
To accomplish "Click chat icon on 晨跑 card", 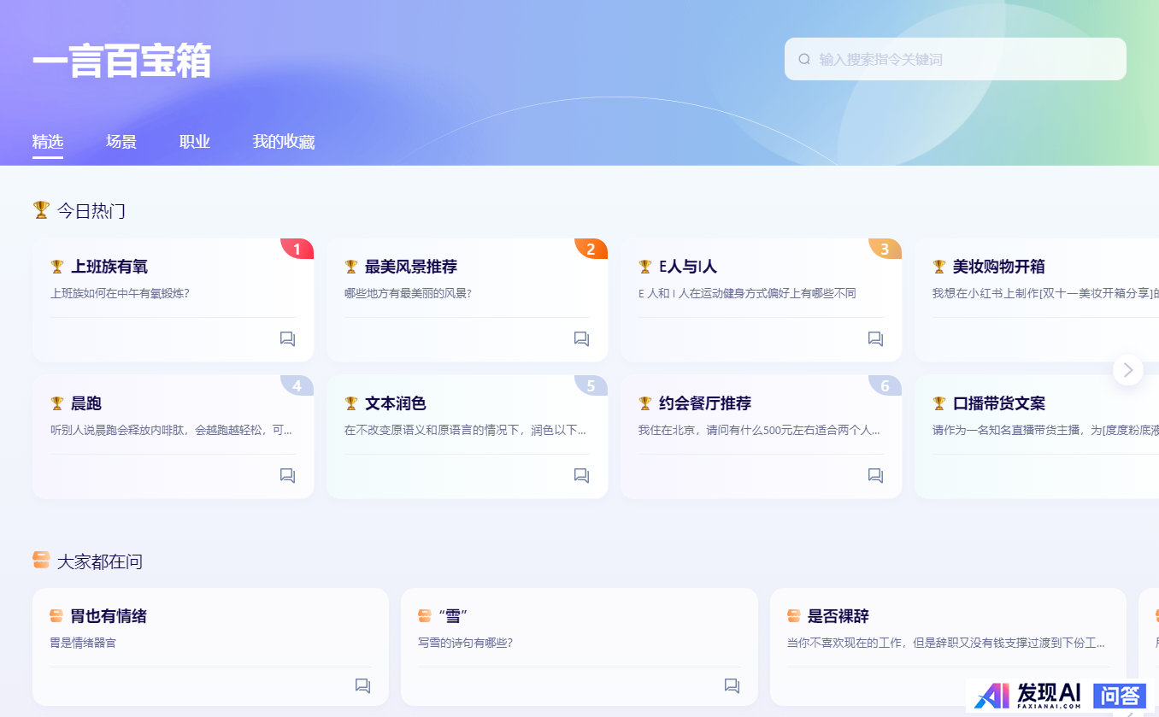I will click(x=287, y=475).
